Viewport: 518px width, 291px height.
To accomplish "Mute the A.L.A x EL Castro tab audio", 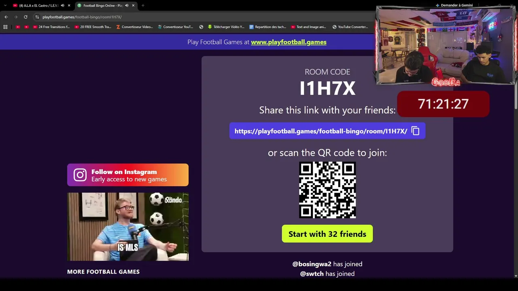I will pyautogui.click(x=62, y=6).
